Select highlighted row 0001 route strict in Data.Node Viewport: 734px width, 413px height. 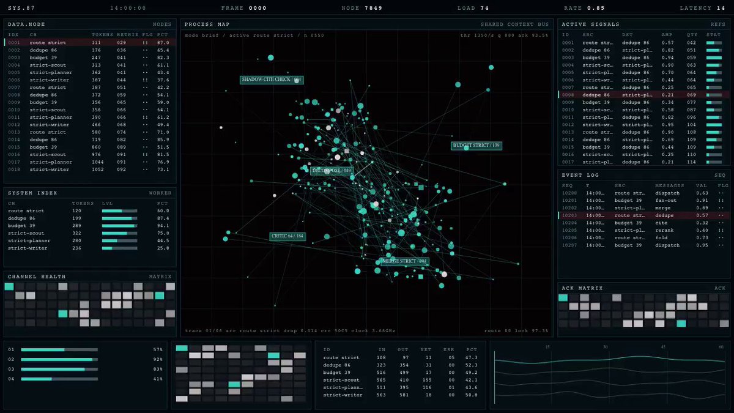[x=90, y=43]
